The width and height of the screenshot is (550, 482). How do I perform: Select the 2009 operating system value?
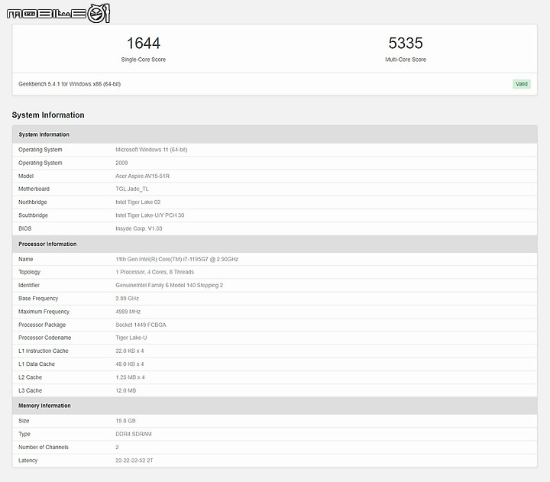[121, 163]
